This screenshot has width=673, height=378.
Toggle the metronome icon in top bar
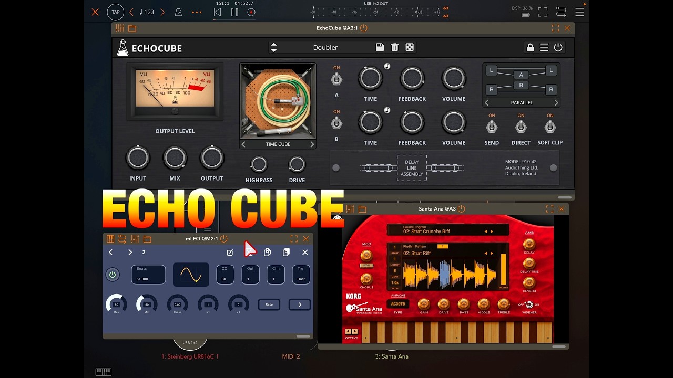click(x=178, y=12)
